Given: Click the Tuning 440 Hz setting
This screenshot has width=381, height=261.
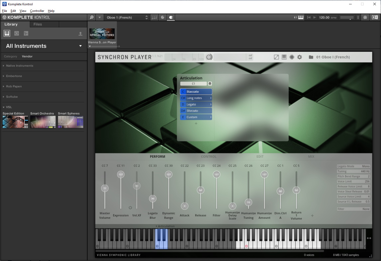Looking at the screenshot, I should point(353,171).
